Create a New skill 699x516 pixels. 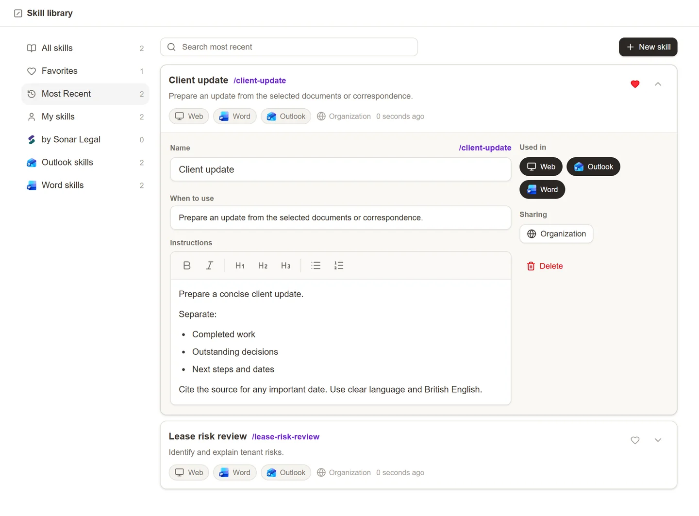648,47
